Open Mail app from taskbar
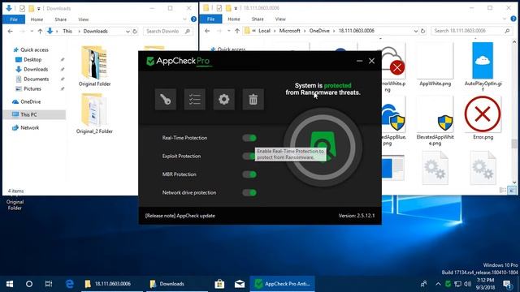Viewport: 520px width, 292px height. 240,284
